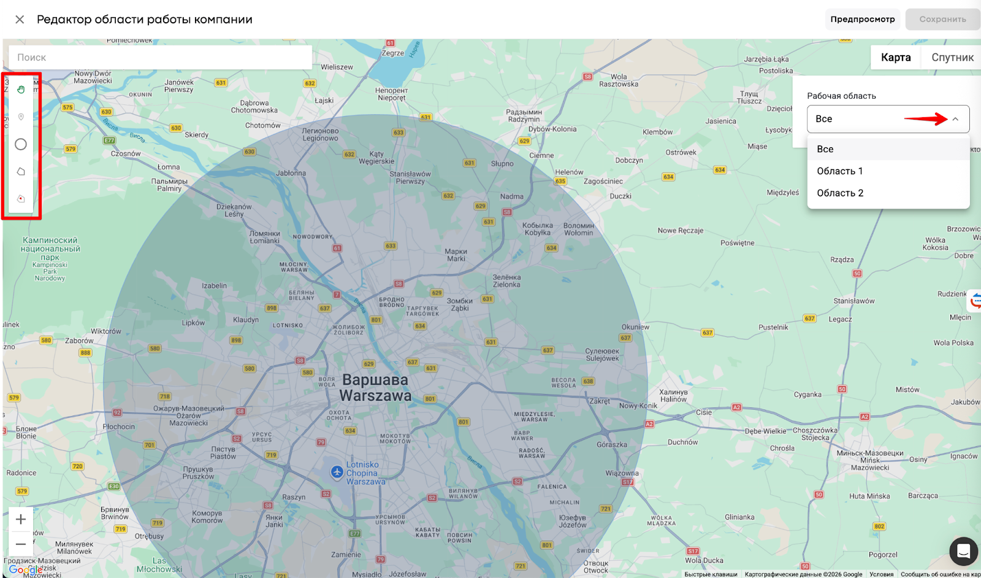Viewport: 981px width, 578px height.
Task: Open the Условия terms link
Action: pyautogui.click(x=881, y=574)
